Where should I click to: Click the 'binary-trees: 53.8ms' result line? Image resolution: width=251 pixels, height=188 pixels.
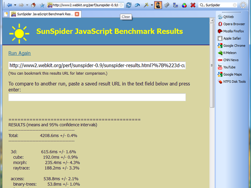[47, 184]
